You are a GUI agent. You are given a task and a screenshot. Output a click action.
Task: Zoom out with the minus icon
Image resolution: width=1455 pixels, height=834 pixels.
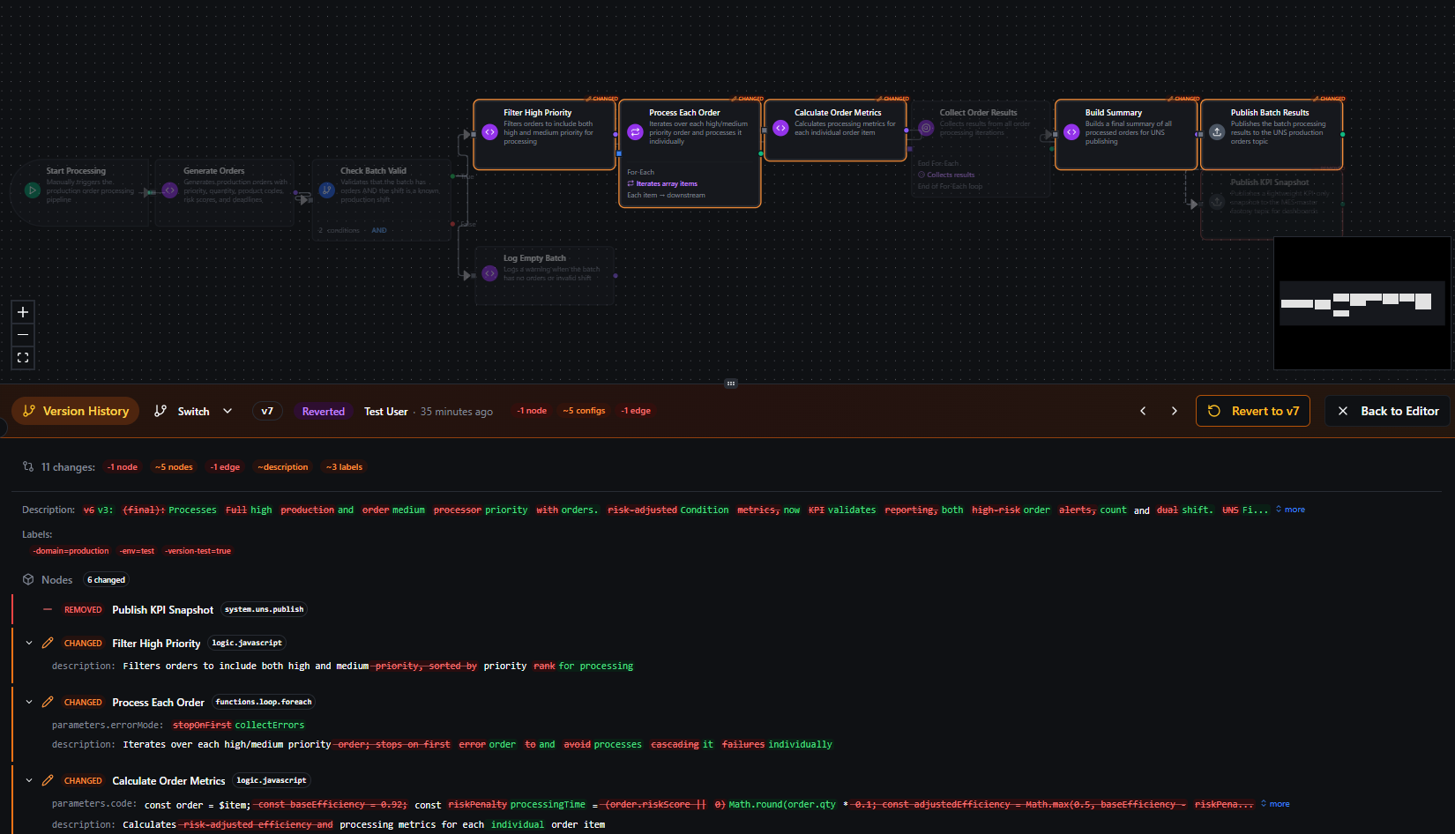23,335
